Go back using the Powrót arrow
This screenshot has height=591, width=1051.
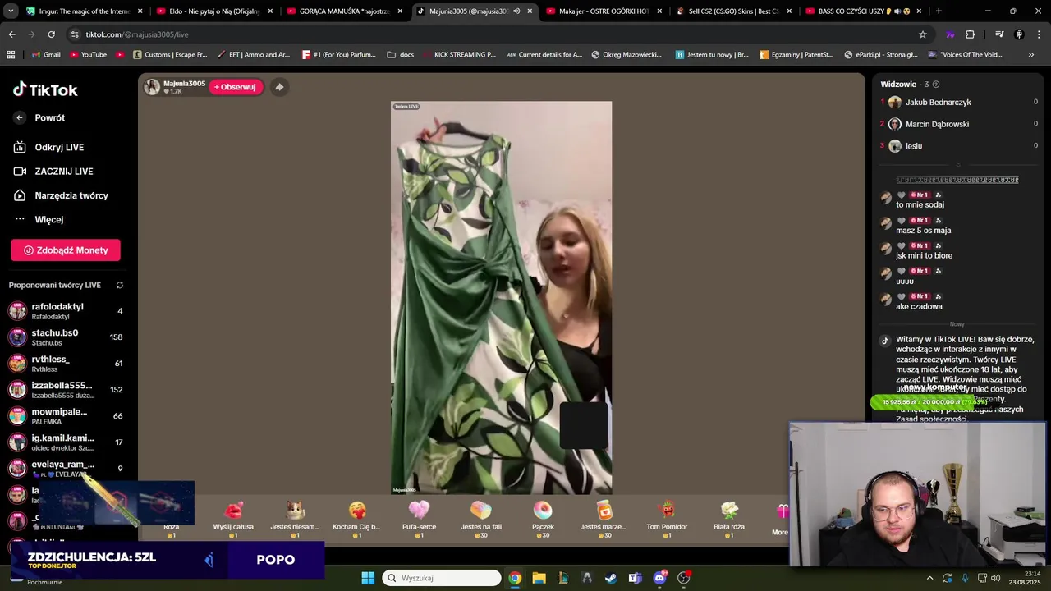(20, 117)
